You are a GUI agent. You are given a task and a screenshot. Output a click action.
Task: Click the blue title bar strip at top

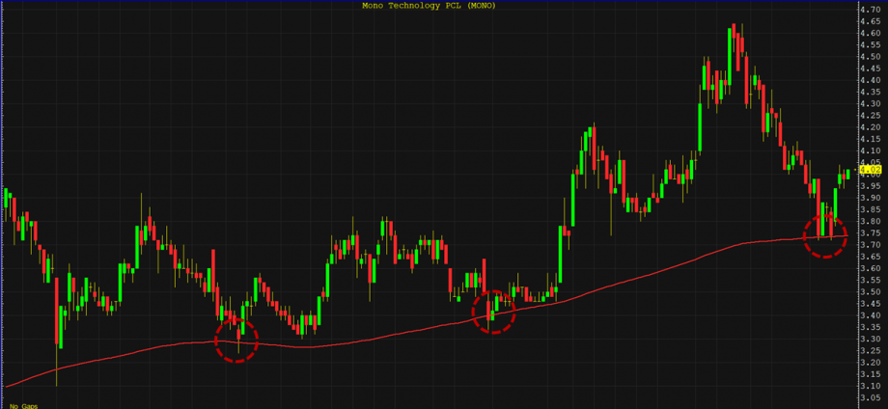click(193, 1)
